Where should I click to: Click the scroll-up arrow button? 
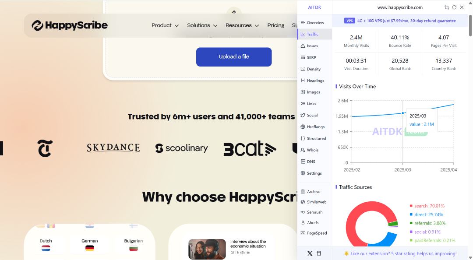tap(234, 12)
